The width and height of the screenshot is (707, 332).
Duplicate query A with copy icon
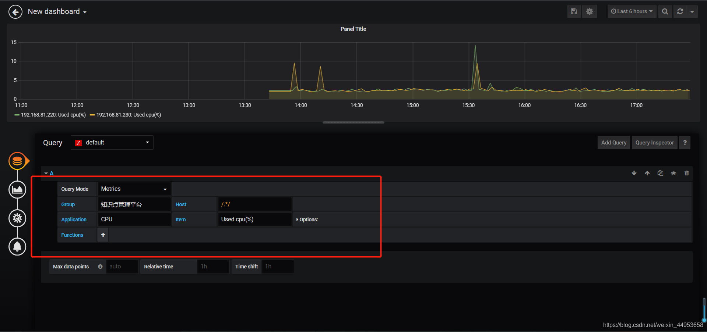pos(660,173)
